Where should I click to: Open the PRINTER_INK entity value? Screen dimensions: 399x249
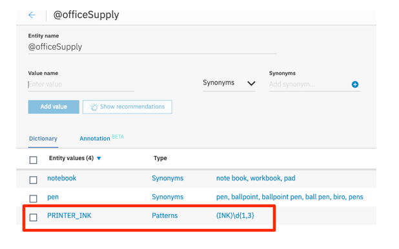point(69,215)
